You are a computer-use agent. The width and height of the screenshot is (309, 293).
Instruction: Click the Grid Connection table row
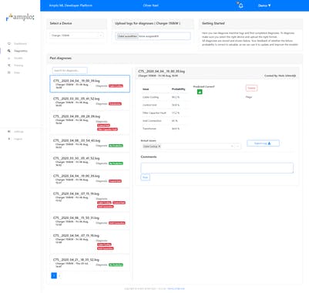[x=164, y=121]
